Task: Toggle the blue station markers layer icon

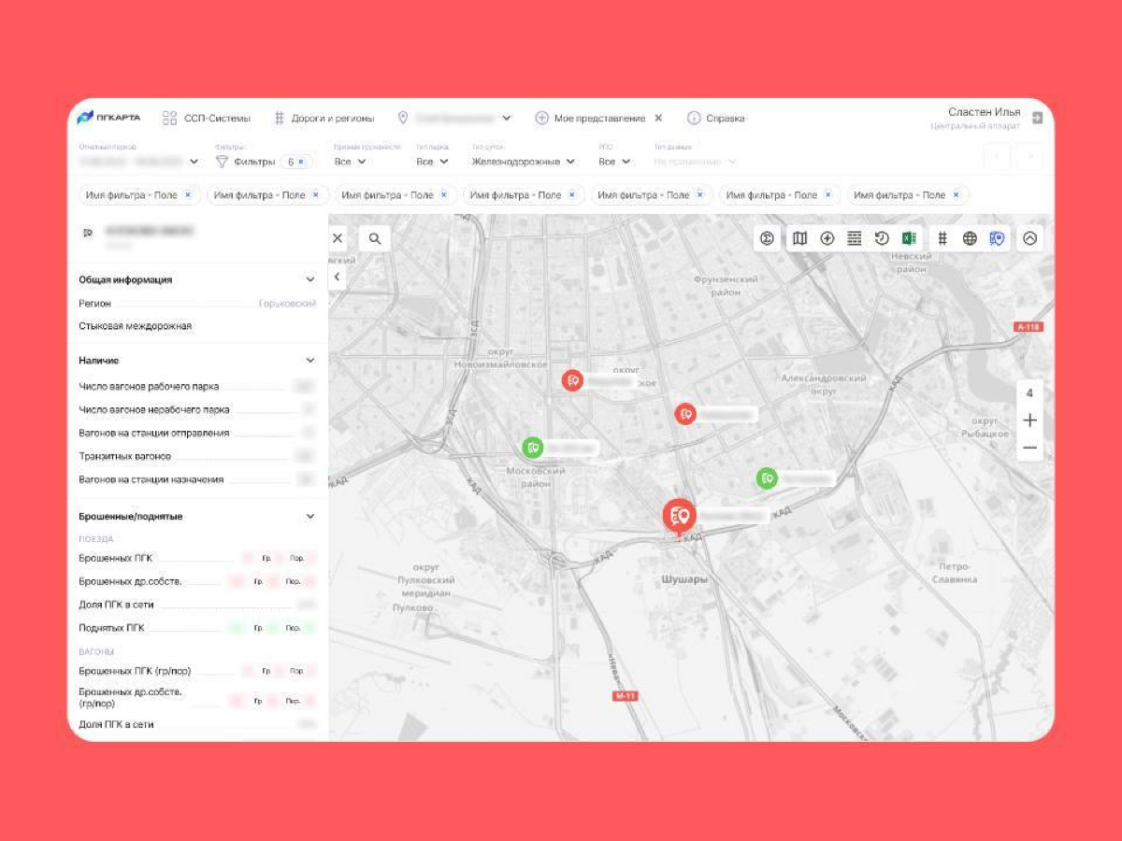Action: pyautogui.click(x=997, y=238)
